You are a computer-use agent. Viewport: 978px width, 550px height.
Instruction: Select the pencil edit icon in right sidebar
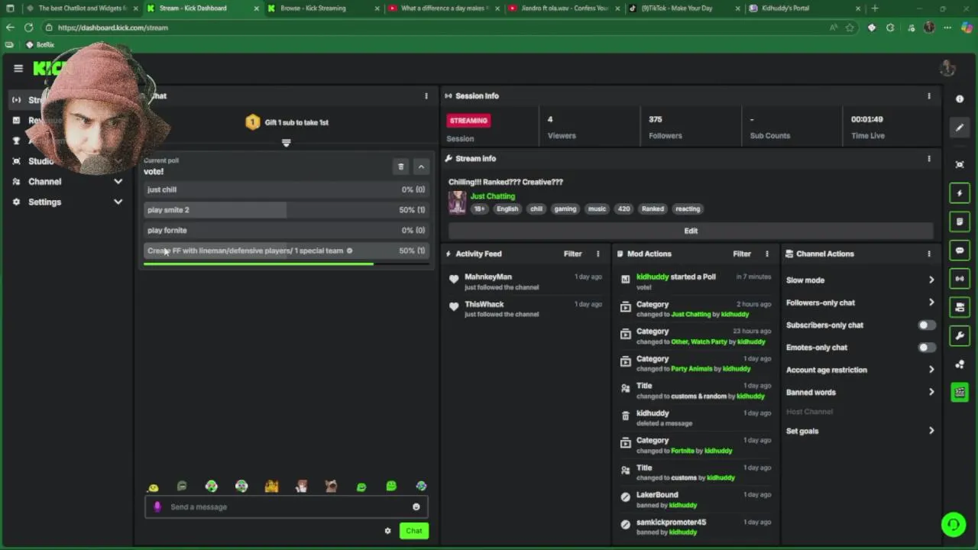pyautogui.click(x=960, y=128)
